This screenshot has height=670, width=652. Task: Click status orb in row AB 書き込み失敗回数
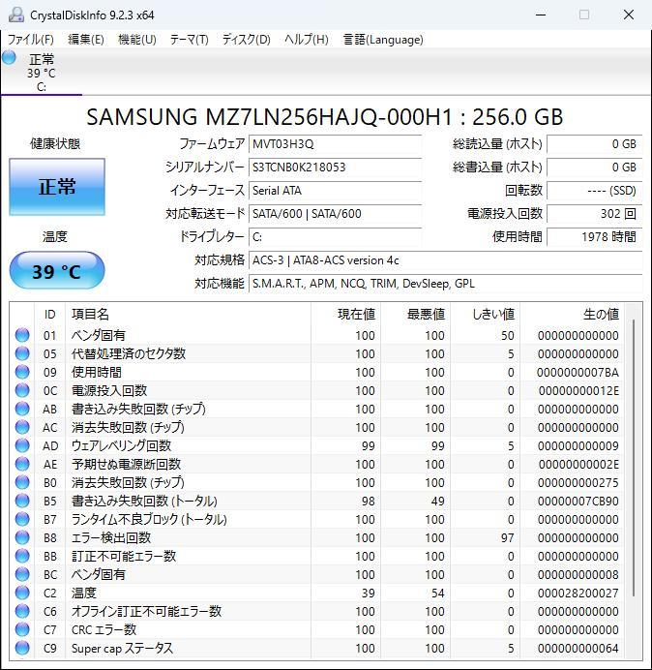(x=22, y=409)
